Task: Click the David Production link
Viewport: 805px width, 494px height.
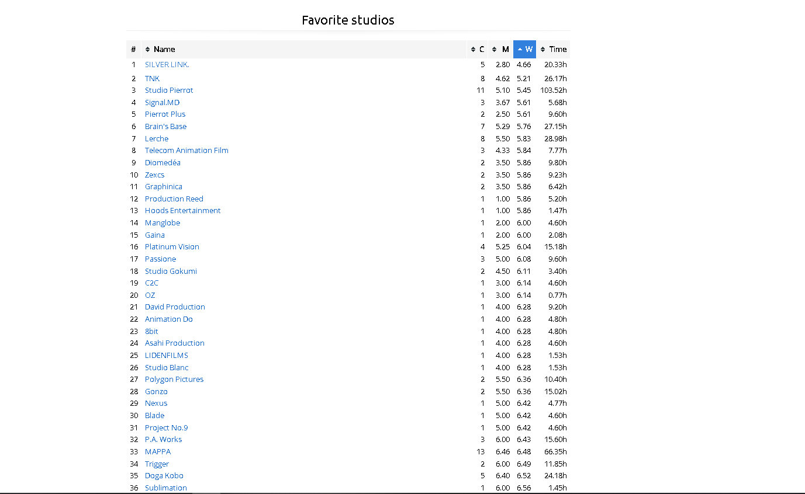Action: click(x=175, y=307)
